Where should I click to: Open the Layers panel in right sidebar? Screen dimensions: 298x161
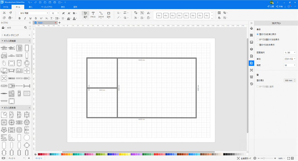pos(251,49)
